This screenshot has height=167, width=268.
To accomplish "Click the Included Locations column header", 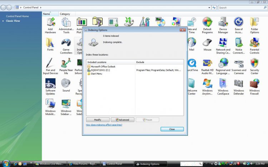I will pyautogui.click(x=111, y=62).
